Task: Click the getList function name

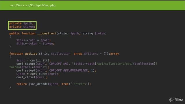Action: 31,54
